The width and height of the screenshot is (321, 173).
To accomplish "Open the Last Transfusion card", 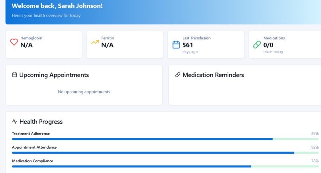I will click(x=206, y=45).
